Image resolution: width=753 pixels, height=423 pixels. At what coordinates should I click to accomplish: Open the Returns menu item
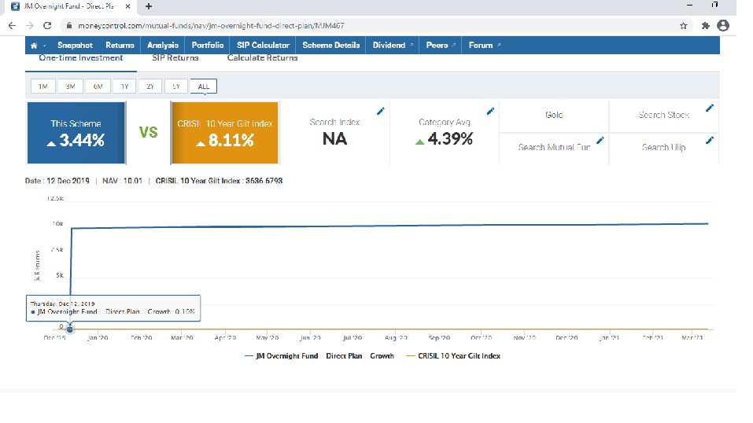coord(120,45)
